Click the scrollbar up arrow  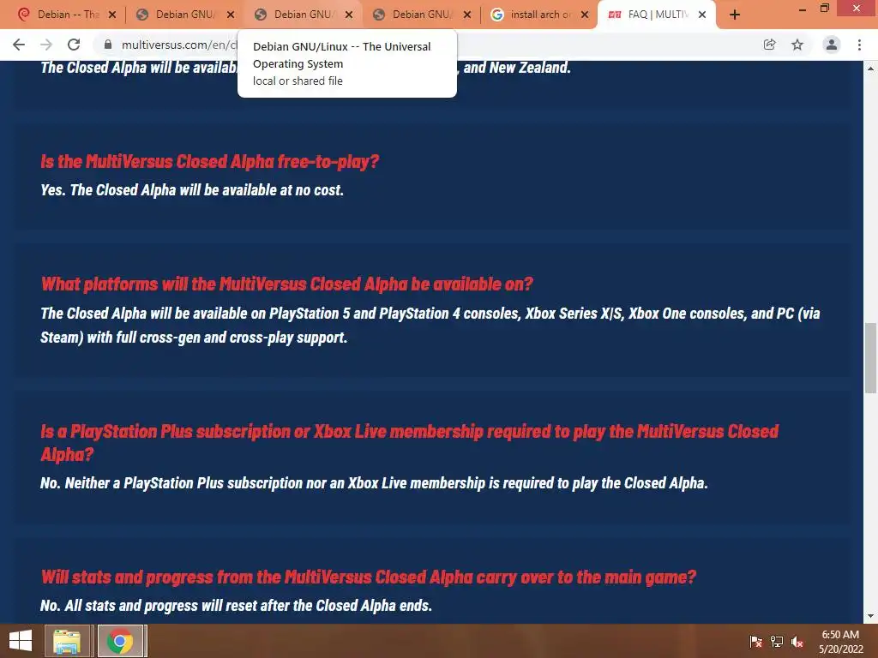[871, 69]
